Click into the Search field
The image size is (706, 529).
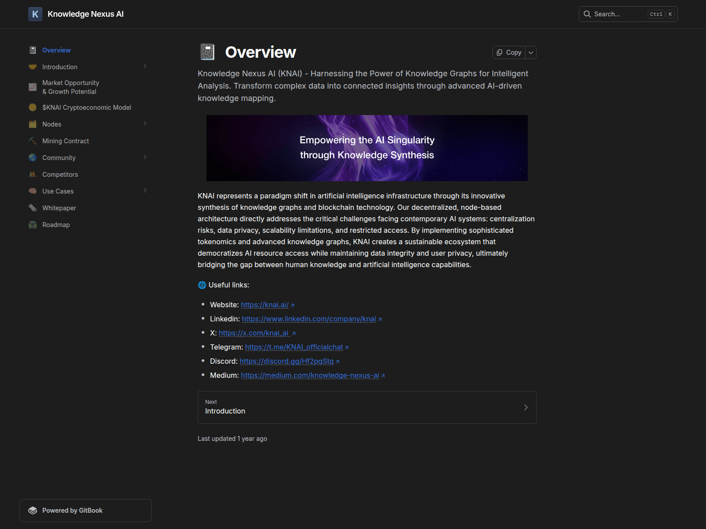[x=628, y=14]
